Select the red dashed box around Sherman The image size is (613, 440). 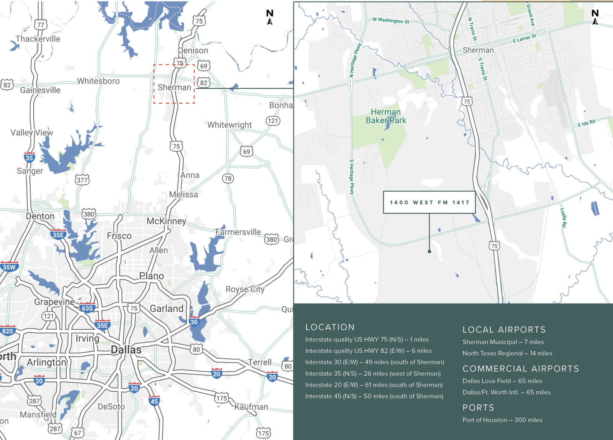[173, 84]
